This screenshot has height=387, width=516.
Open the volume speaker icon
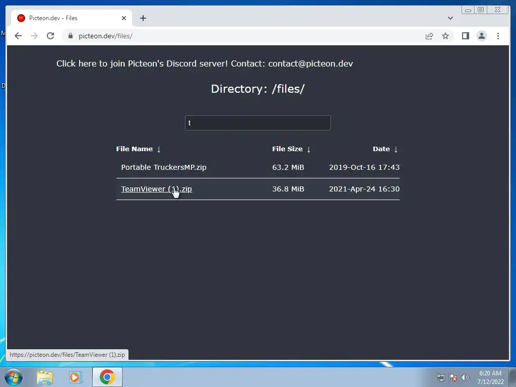465,377
